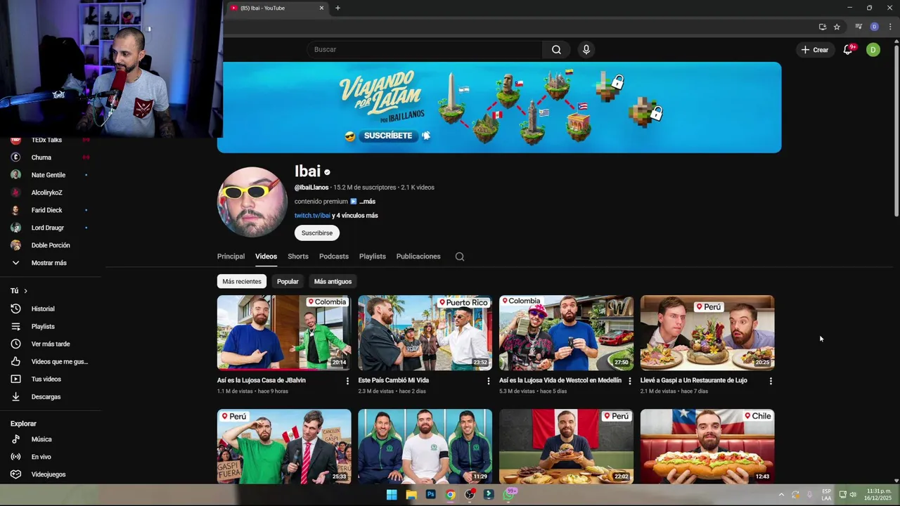
Task: Expand channel description with ...más
Action: pos(367,202)
